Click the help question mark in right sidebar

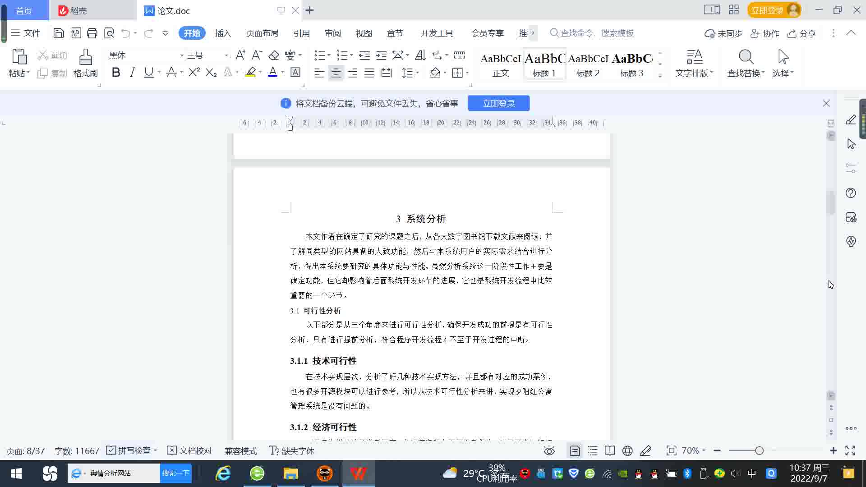click(x=851, y=193)
